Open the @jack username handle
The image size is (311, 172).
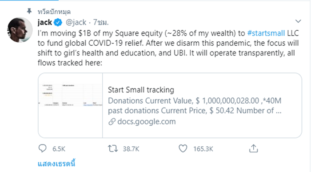tap(76, 22)
